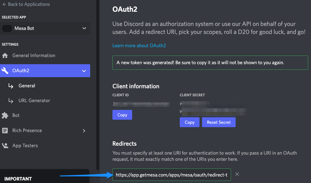Click the General Information home icon

(5, 56)
